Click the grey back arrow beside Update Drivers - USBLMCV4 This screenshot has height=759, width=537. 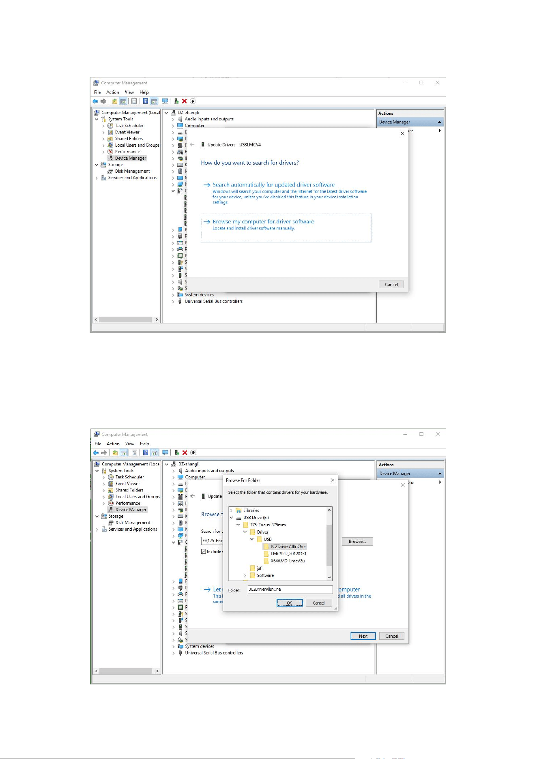pyautogui.click(x=192, y=144)
